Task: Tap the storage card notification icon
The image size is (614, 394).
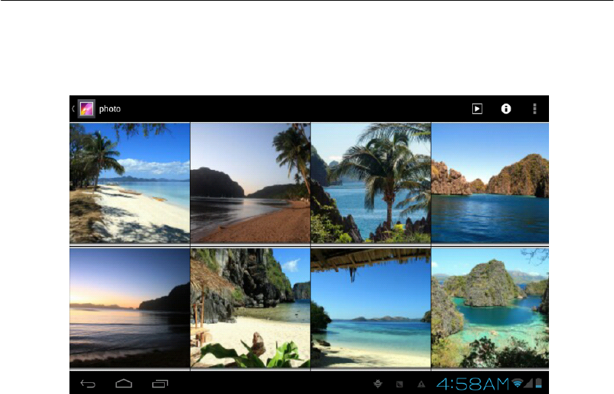Action: click(x=400, y=384)
